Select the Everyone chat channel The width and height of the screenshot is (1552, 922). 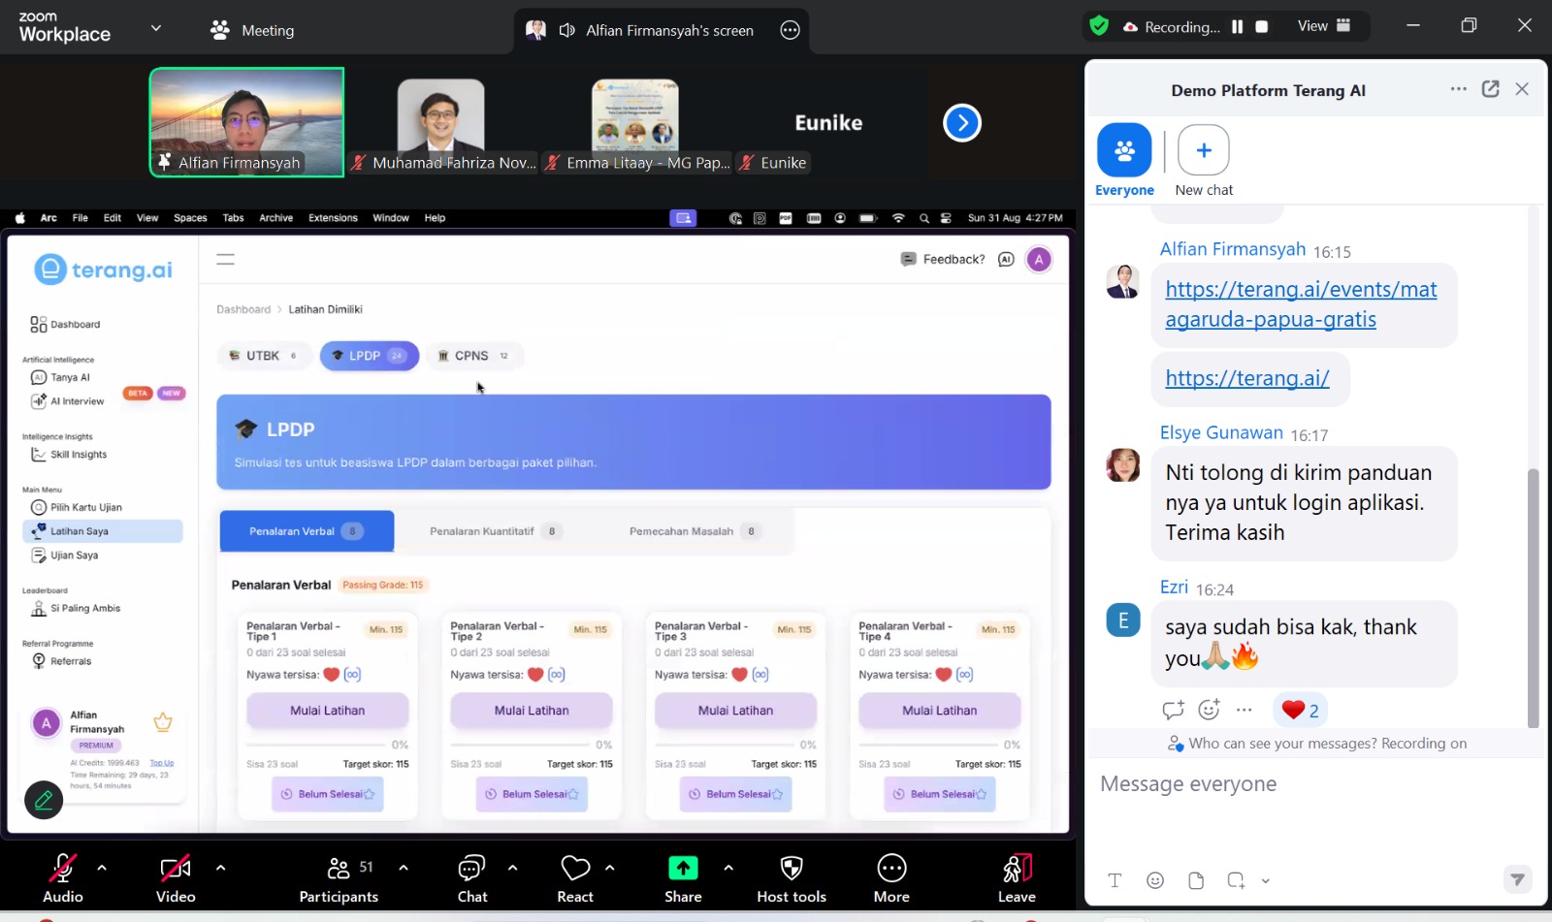click(1124, 160)
